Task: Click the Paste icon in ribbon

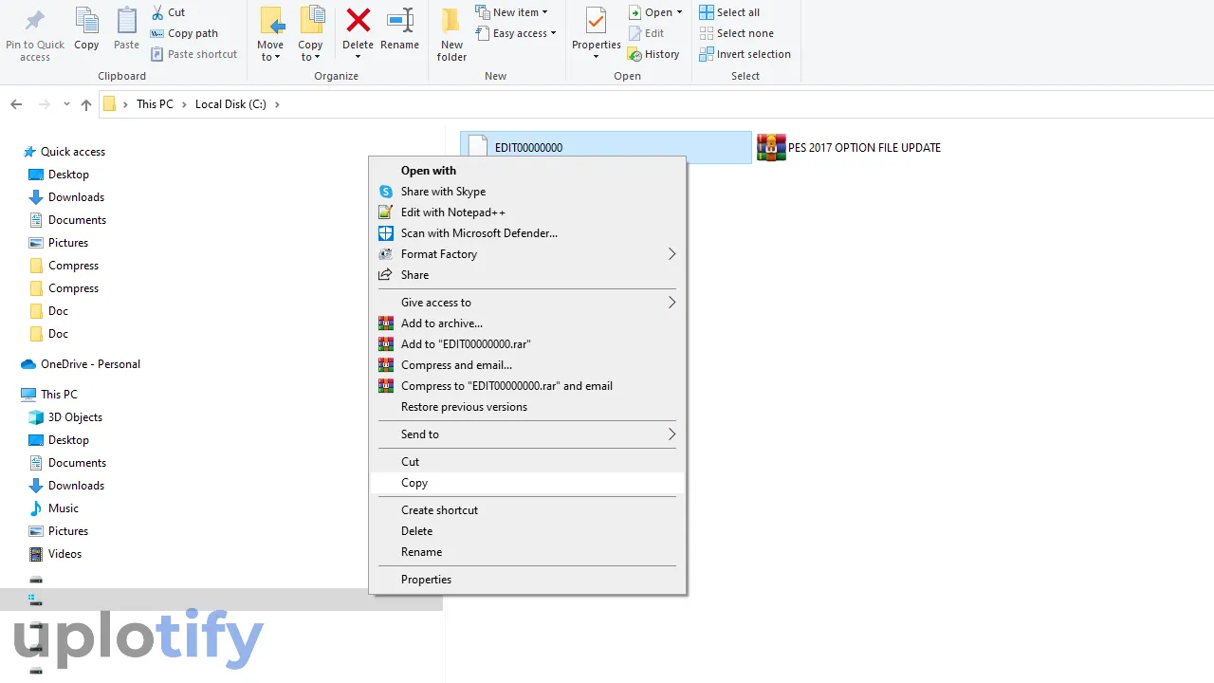Action: tap(126, 21)
